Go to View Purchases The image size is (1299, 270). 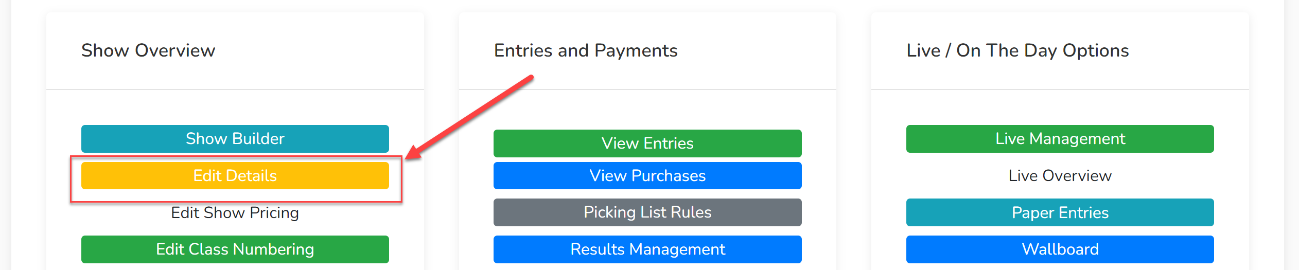647,175
